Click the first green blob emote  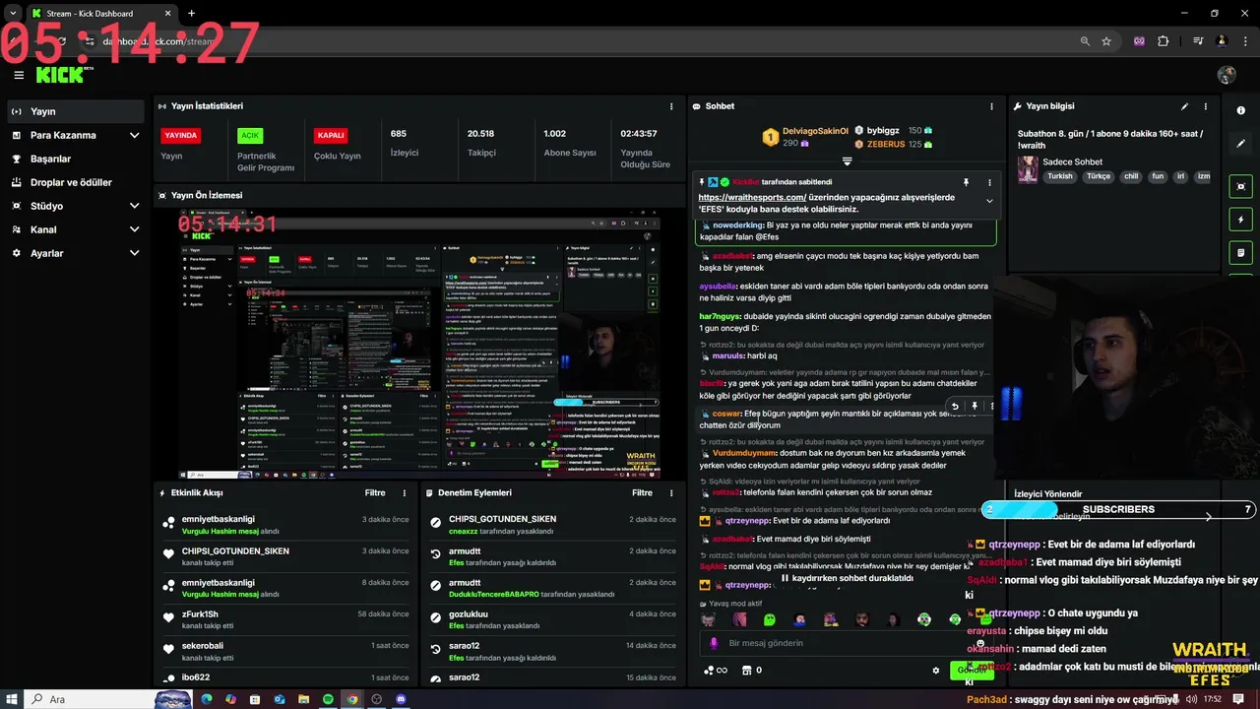tap(770, 619)
